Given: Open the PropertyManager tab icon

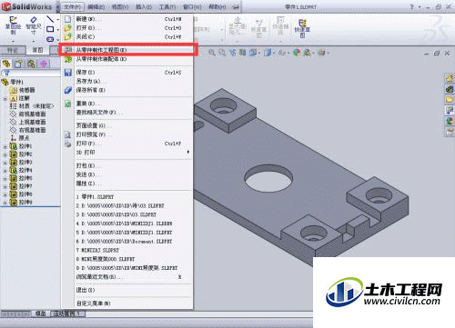Looking at the screenshot, I should (x=18, y=64).
